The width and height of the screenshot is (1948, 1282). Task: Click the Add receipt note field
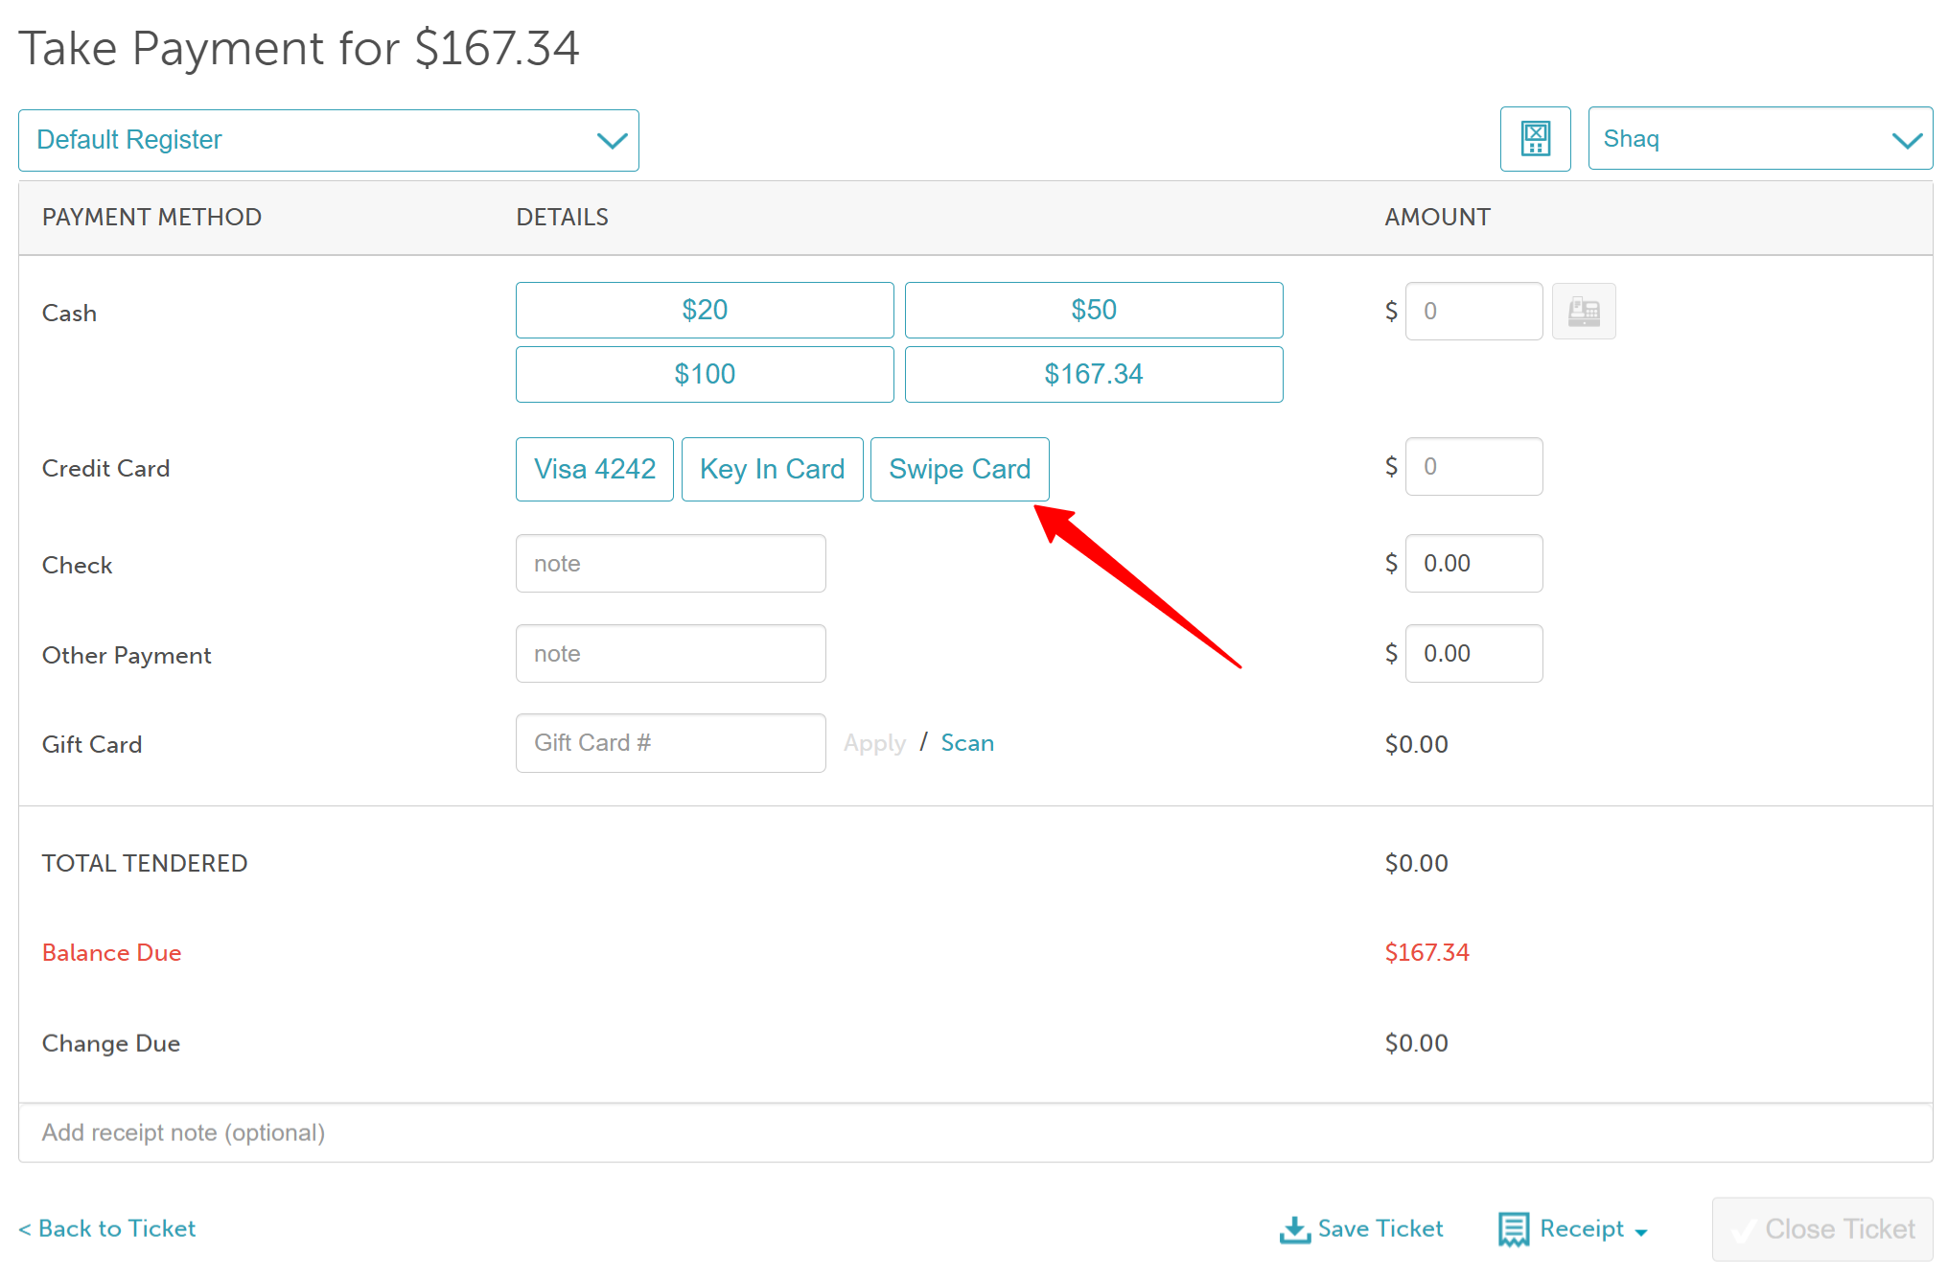[x=975, y=1133]
